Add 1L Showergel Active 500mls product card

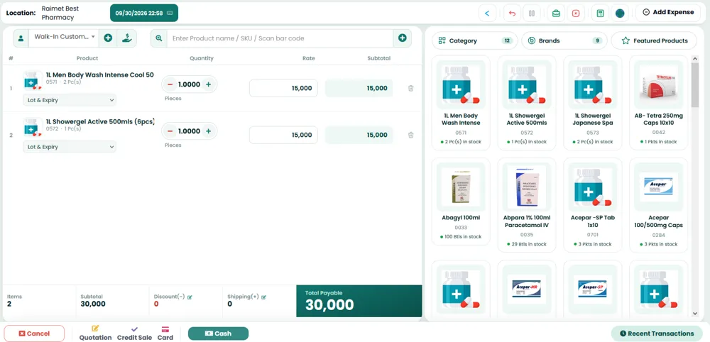click(x=527, y=103)
